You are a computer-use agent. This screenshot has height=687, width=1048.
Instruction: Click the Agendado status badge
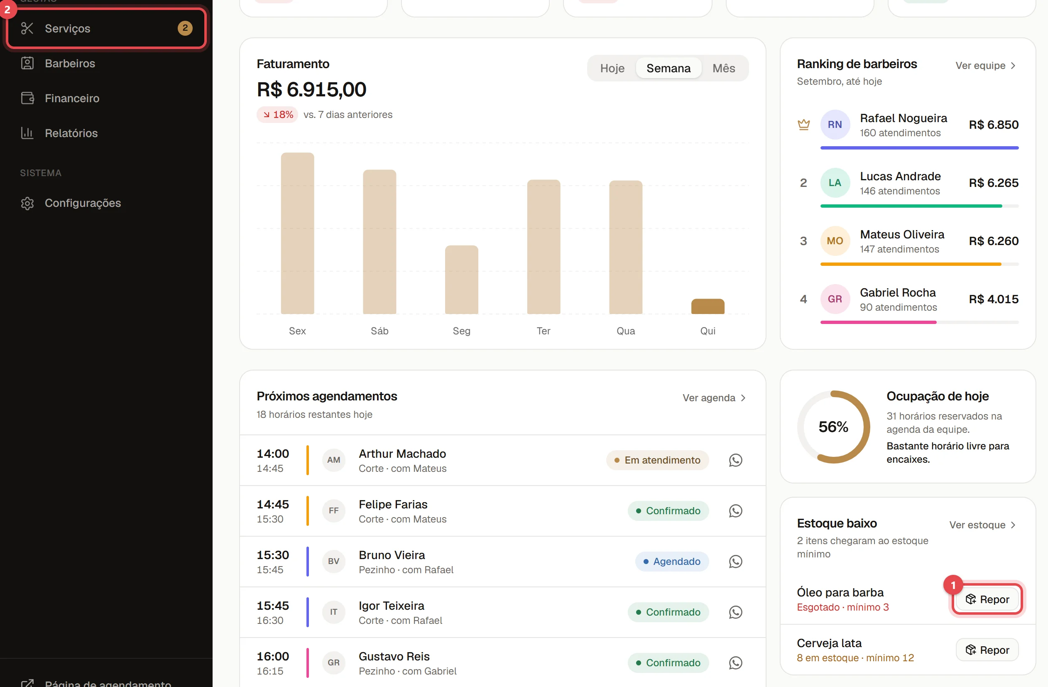point(672,562)
